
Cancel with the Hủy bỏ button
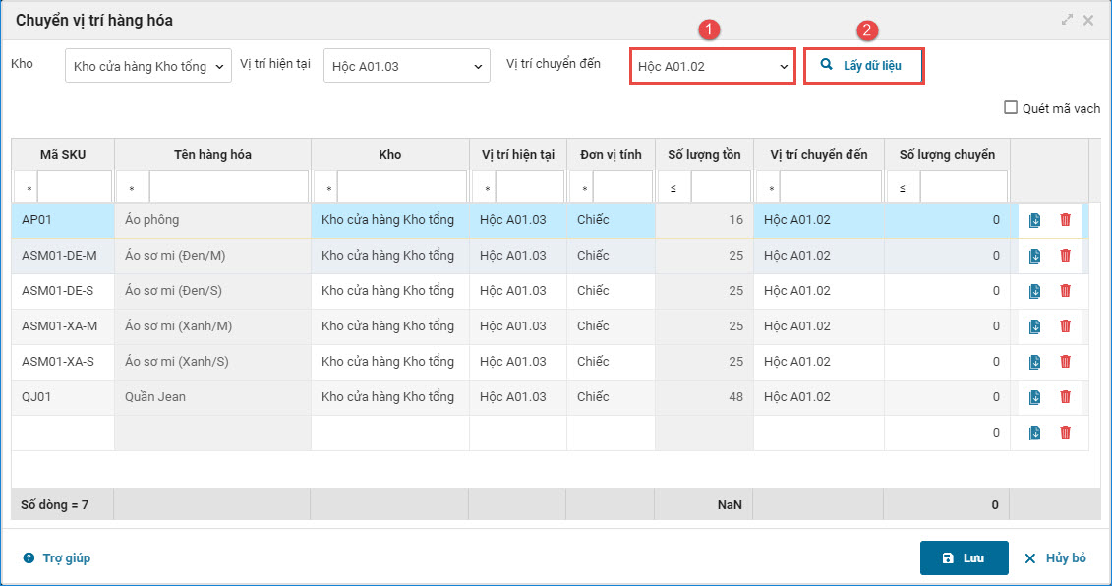point(1055,558)
